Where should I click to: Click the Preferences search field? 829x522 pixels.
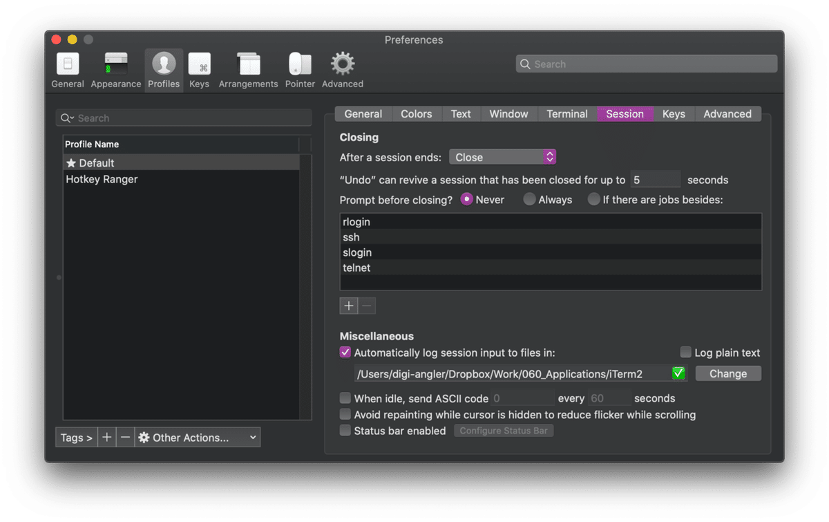tap(647, 64)
